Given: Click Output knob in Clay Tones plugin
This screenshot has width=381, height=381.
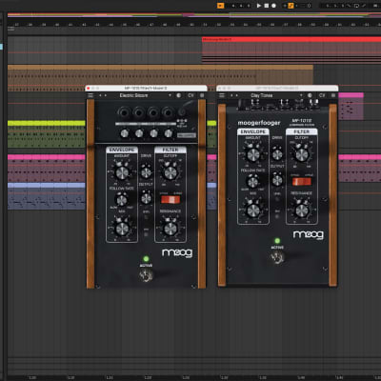Looking at the screenshot, I should tap(277, 180).
